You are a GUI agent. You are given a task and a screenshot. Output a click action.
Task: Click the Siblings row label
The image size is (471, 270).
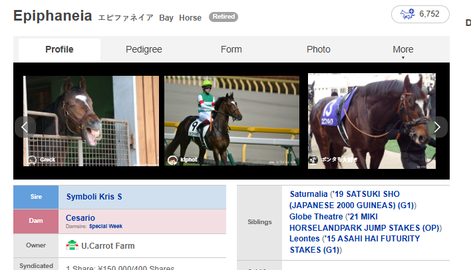click(259, 222)
